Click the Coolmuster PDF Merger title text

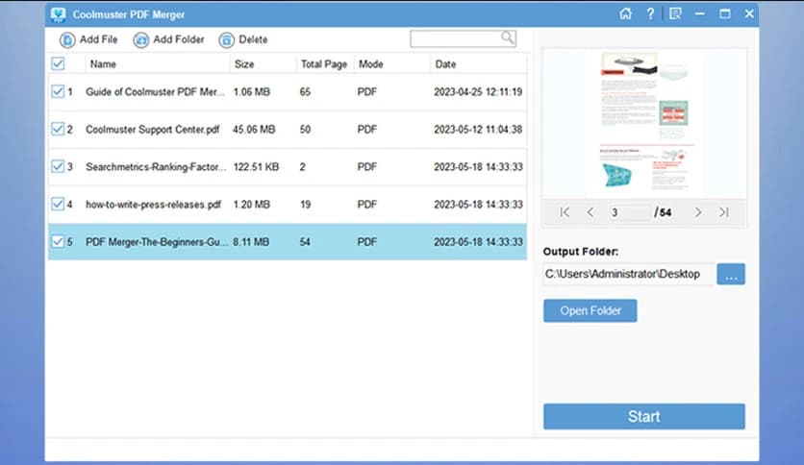point(128,14)
